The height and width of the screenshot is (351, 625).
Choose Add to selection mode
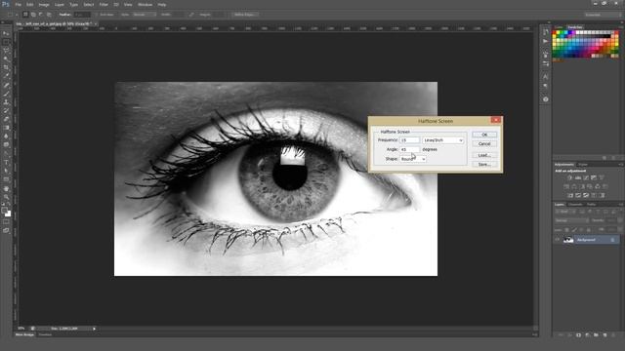pyautogui.click(x=33, y=15)
